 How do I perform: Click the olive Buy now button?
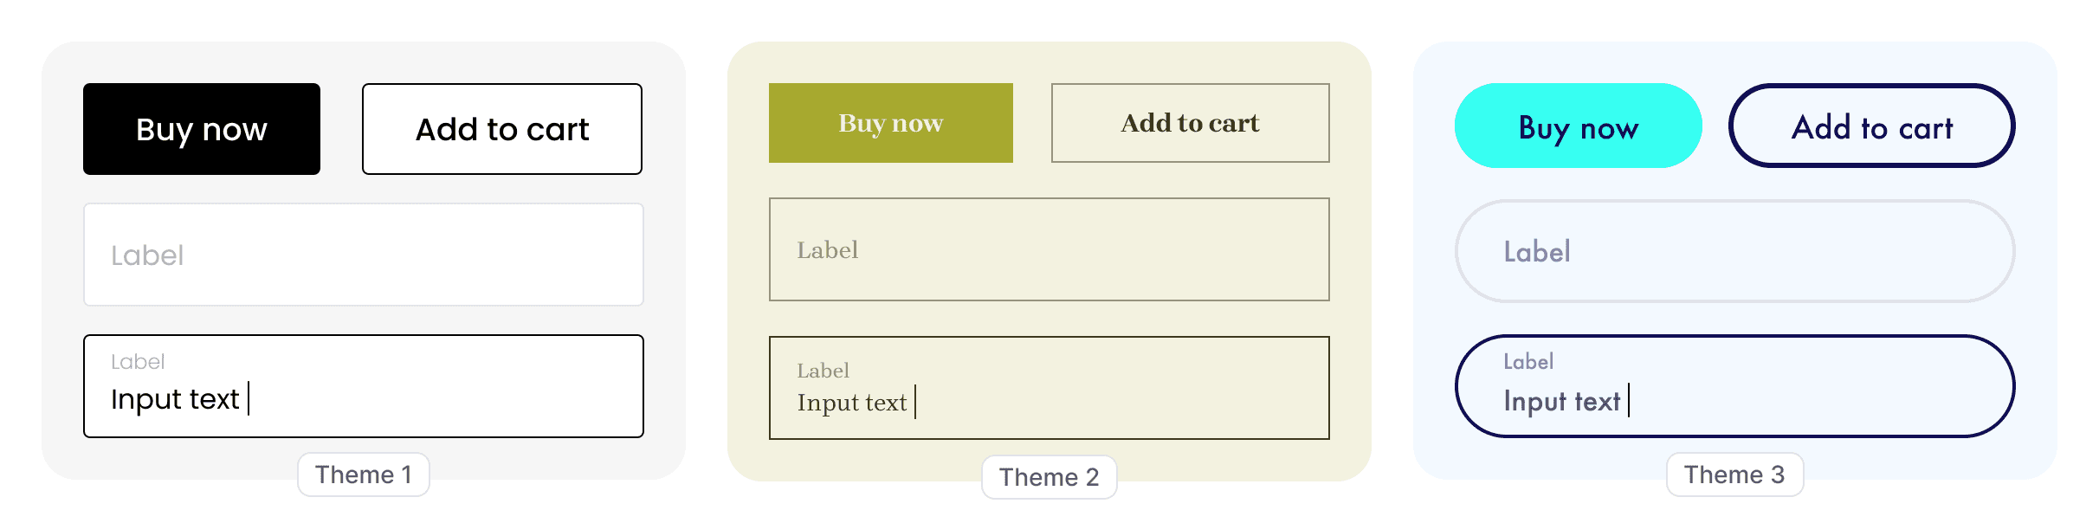[x=891, y=123]
